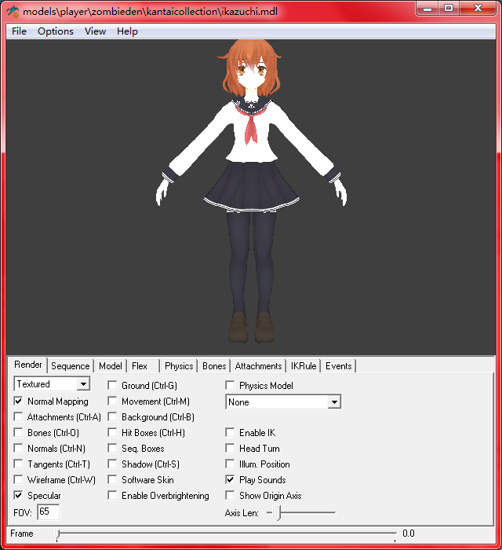
Task: Enable the Bones (Ctrl-O) checkbox
Action: click(x=18, y=432)
